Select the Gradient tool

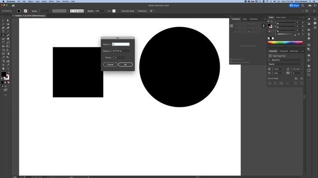click(8, 54)
